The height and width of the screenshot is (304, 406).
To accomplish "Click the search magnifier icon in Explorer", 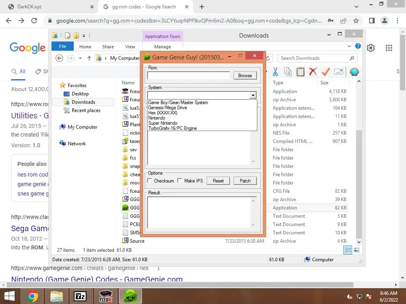I will click(352, 58).
